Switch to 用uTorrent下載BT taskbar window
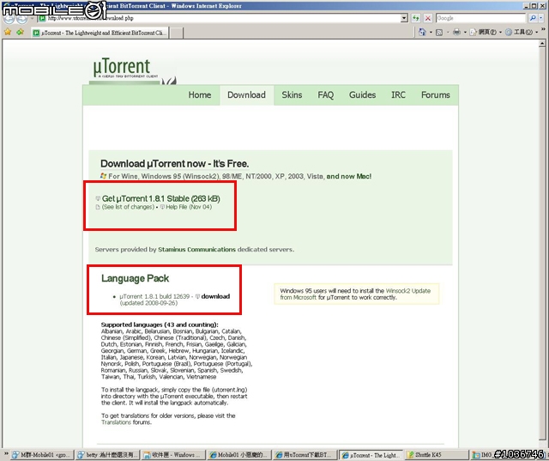This screenshot has width=549, height=461. tap(305, 455)
